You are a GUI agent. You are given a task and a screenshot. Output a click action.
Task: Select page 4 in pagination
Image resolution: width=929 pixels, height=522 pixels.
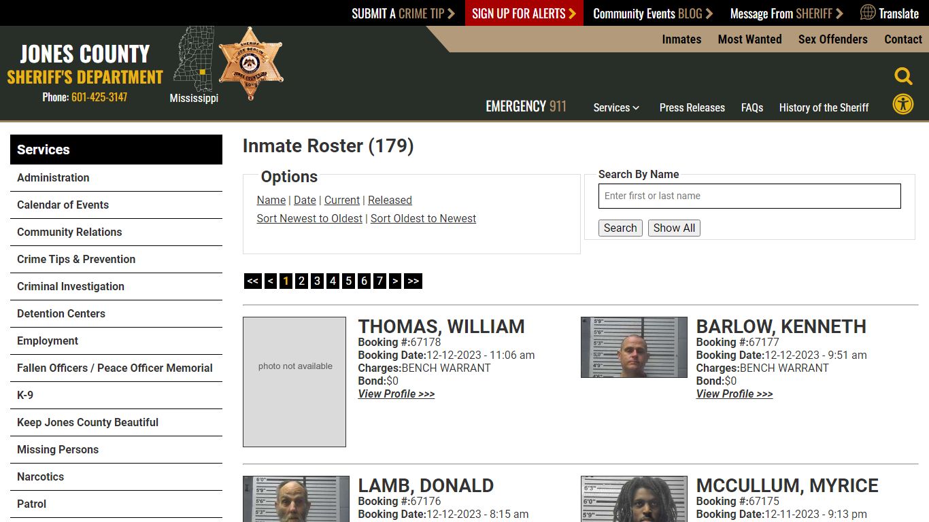333,281
